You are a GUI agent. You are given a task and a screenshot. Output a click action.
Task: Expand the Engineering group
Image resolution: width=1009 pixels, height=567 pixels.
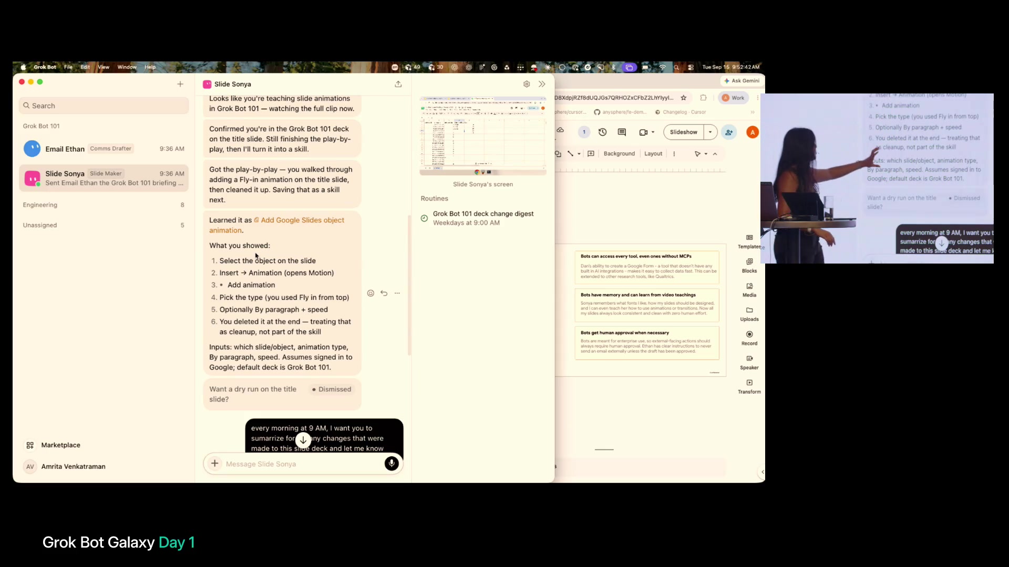point(104,205)
